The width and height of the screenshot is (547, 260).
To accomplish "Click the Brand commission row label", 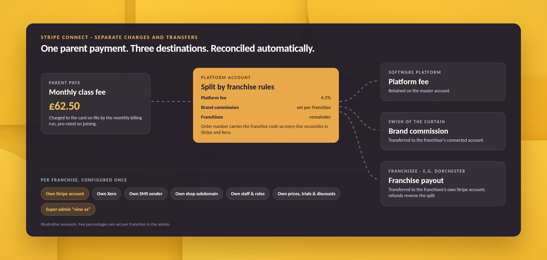I will click(x=220, y=107).
